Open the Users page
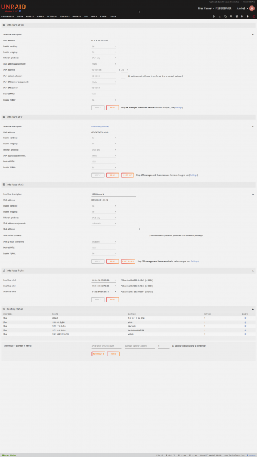Screen dimensions: 257x457 click(41, 16)
